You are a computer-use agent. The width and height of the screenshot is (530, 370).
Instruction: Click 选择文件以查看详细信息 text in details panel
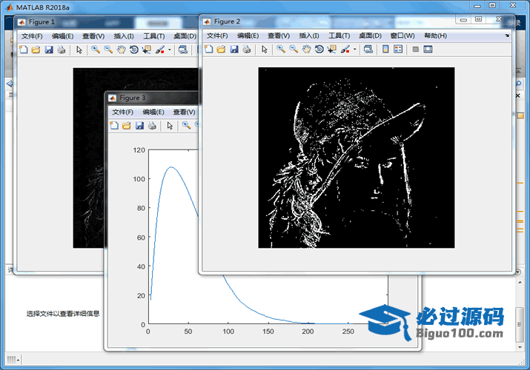pos(63,314)
